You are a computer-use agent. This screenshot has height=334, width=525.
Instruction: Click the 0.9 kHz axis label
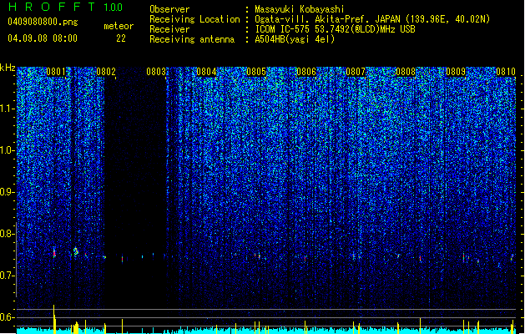8,192
